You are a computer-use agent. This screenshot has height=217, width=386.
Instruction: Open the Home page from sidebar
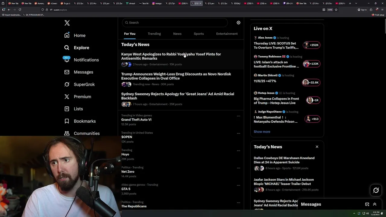point(75,35)
